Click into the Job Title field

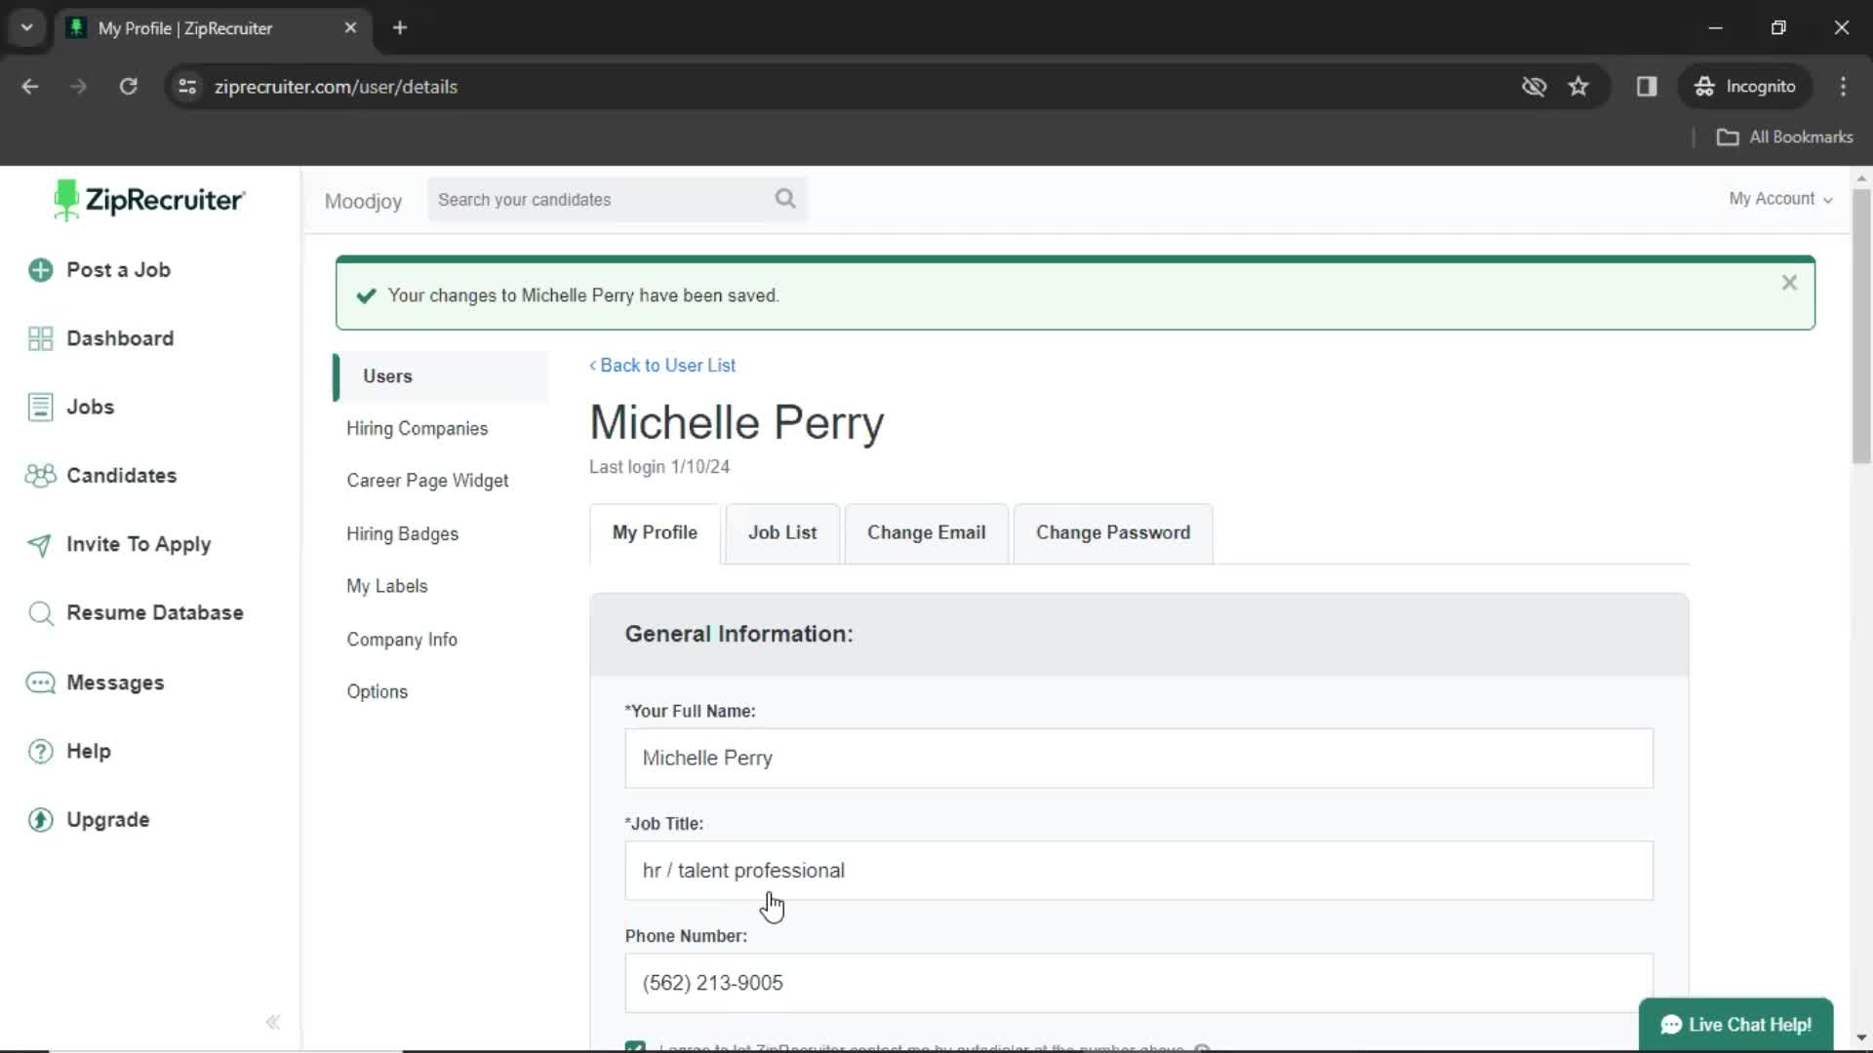click(1138, 871)
